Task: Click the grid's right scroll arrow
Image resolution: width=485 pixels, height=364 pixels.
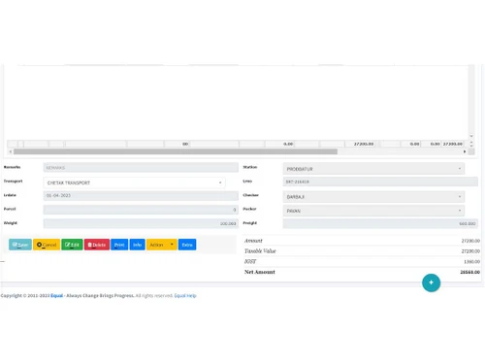Action: [465, 151]
